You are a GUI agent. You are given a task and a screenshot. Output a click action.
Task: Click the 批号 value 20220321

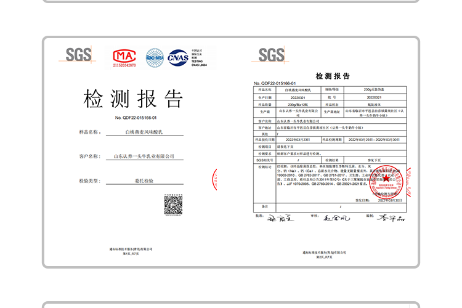[x=375, y=97]
